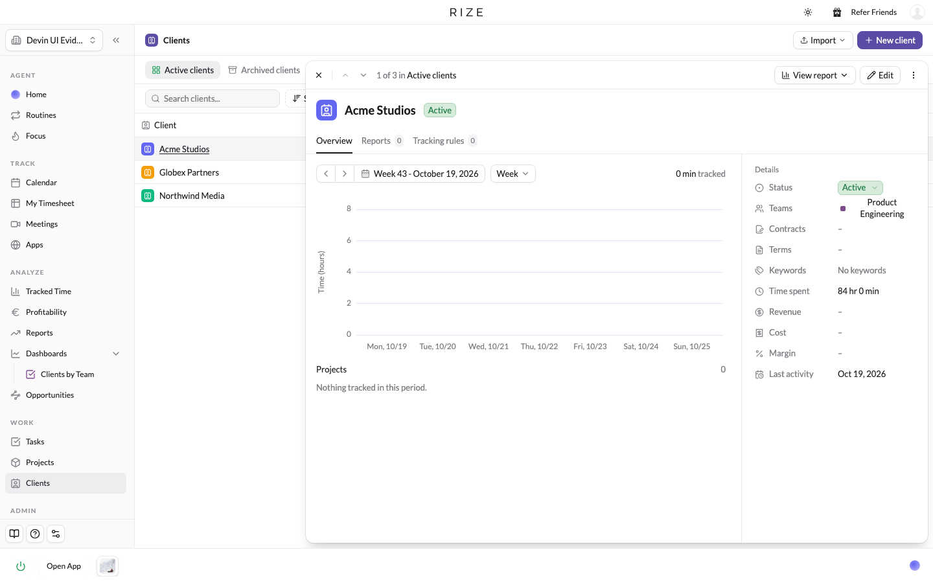933x583 pixels.
Task: Click Refer Friends link
Action: point(874,12)
